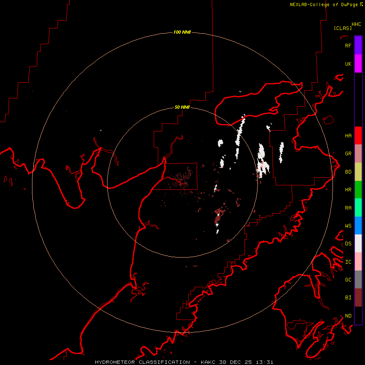Screen dimensions: 365x365
Task: Click the magenta UK legend color swatch
Action: click(x=358, y=64)
